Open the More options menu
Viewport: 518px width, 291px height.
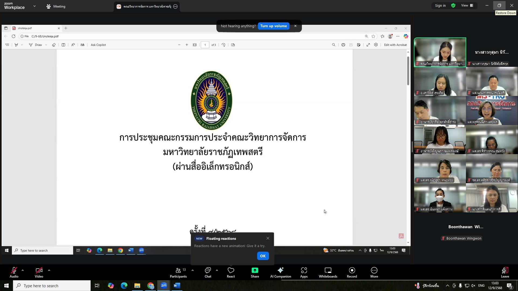point(374,272)
